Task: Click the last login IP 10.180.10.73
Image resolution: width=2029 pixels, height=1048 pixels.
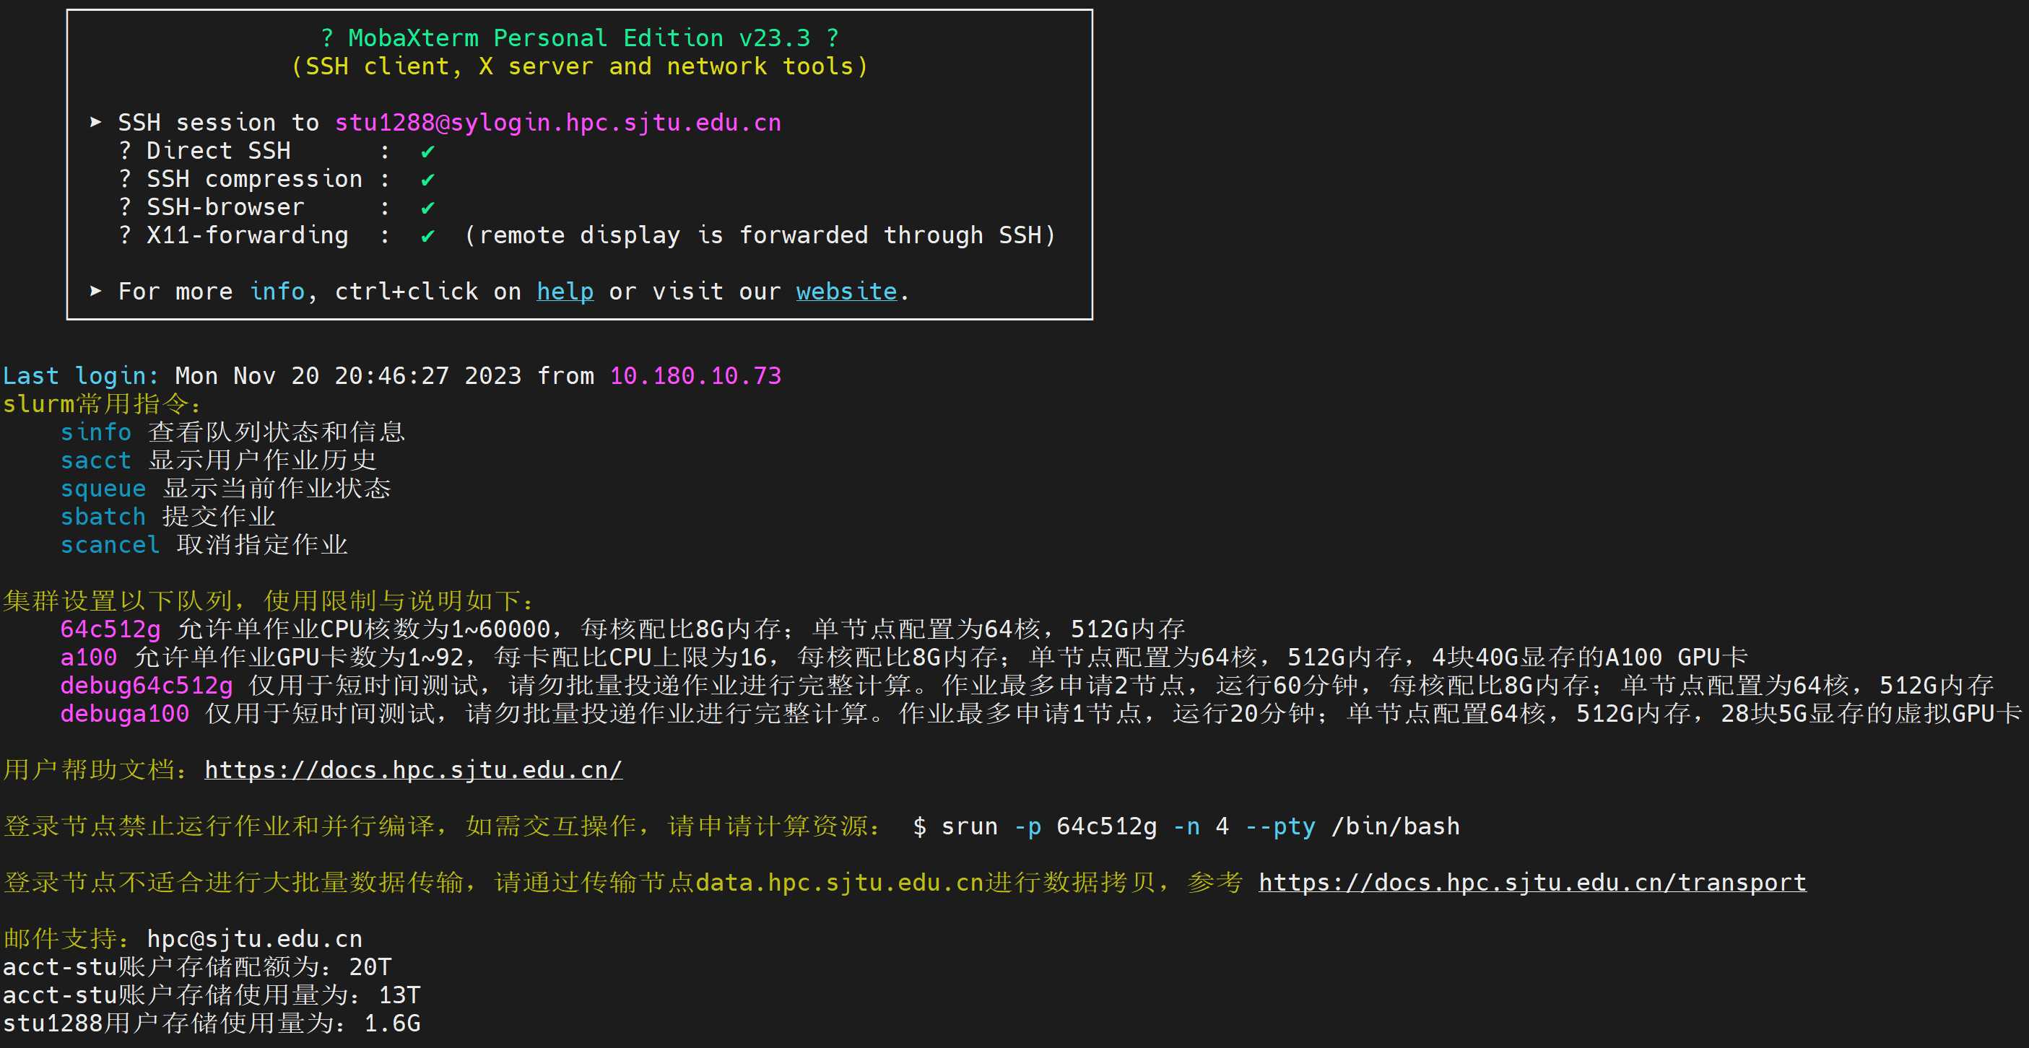Action: click(x=695, y=375)
